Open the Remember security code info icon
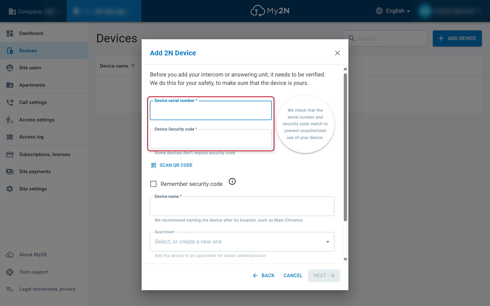The height and width of the screenshot is (306, 490). [x=232, y=181]
